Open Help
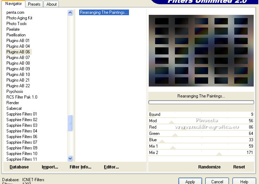The height and width of the screenshot is (184, 259). pyautogui.click(x=244, y=182)
